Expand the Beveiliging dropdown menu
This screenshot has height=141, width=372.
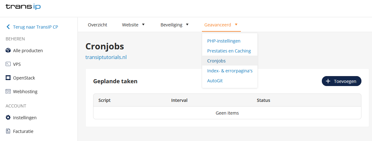coord(174,25)
